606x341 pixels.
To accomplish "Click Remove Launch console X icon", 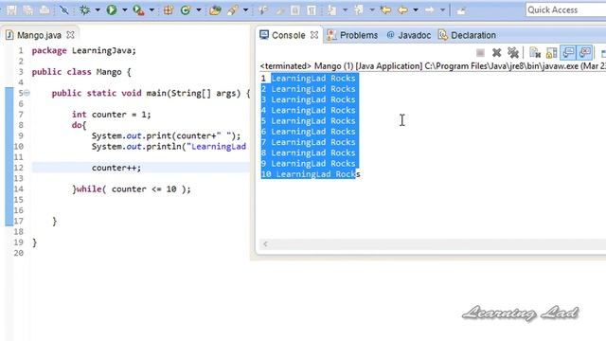I will pyautogui.click(x=496, y=53).
